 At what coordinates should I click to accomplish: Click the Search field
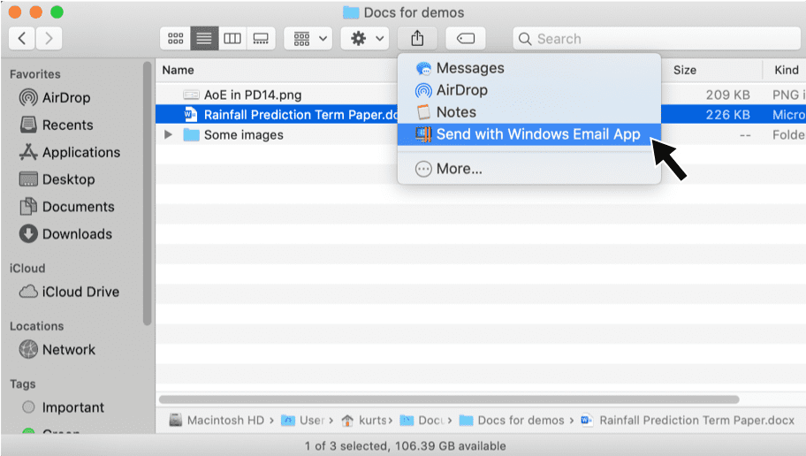tap(657, 39)
